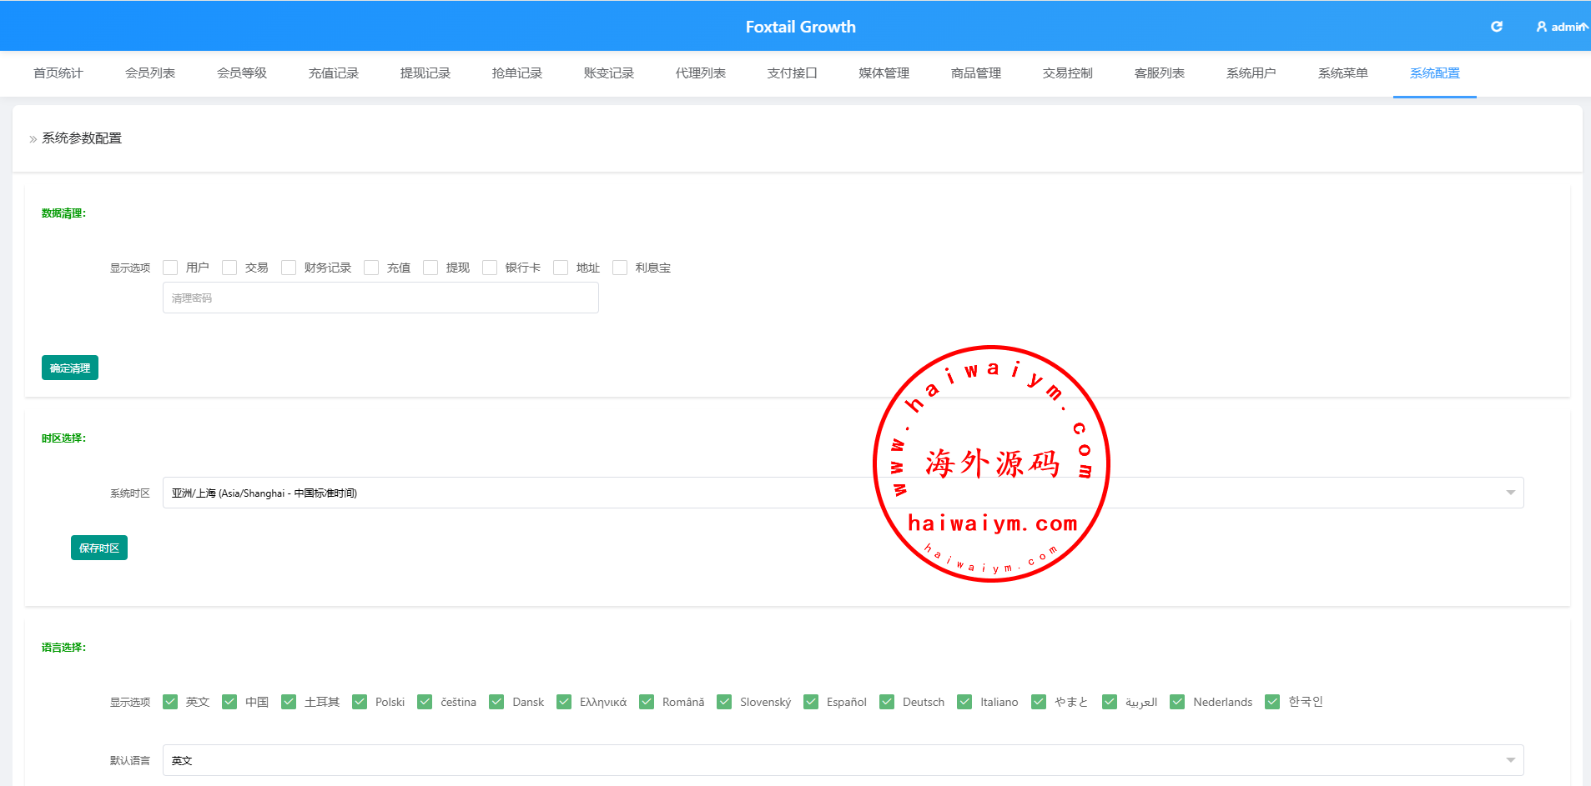Go to 系统用户 tab
1591x786 pixels.
1251,73
